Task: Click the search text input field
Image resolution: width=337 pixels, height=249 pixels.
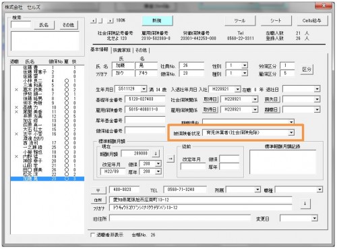Action: (x=21, y=24)
